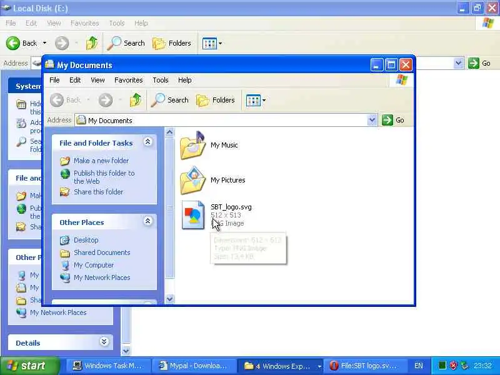The image size is (500, 375).
Task: Open the My Pictures folder icon
Action: (x=192, y=180)
